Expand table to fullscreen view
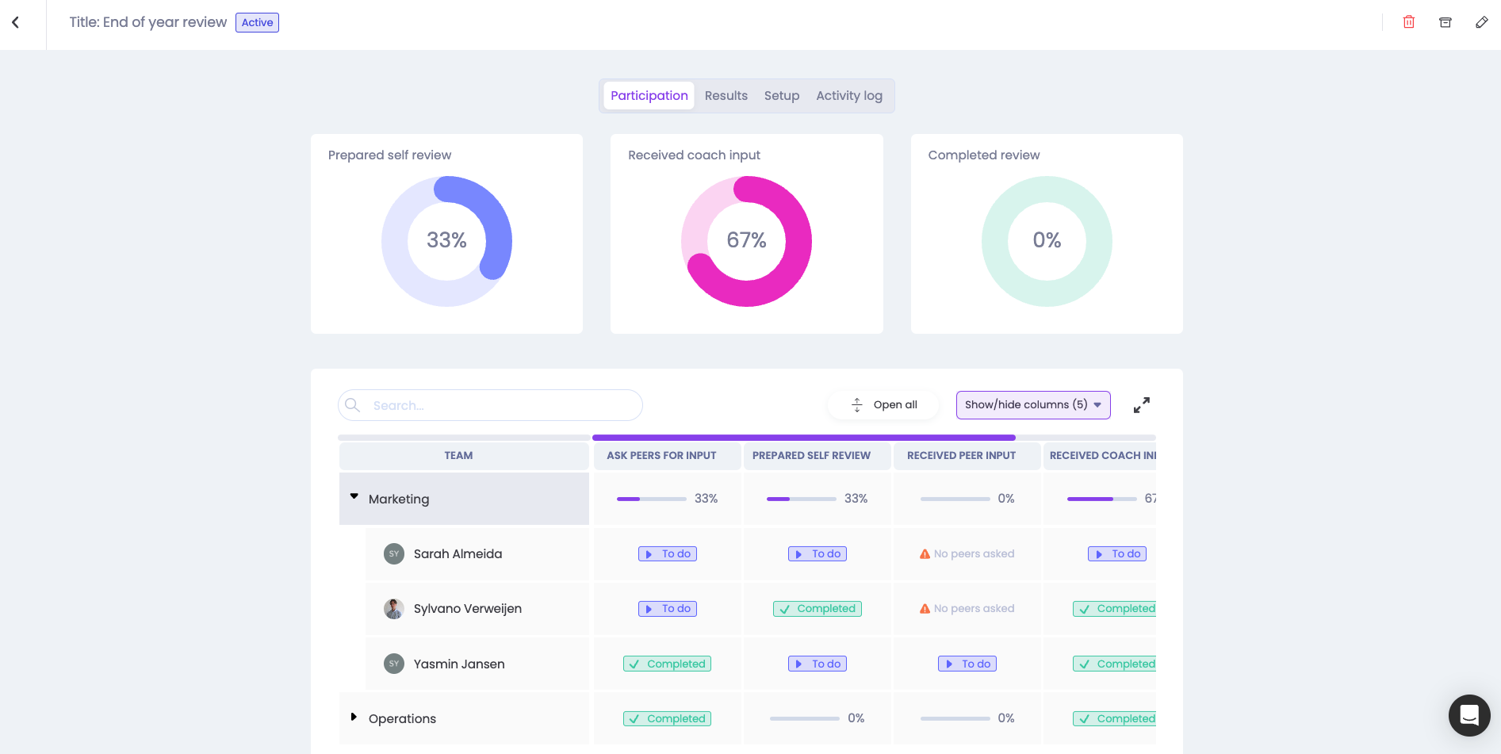 [1141, 405]
